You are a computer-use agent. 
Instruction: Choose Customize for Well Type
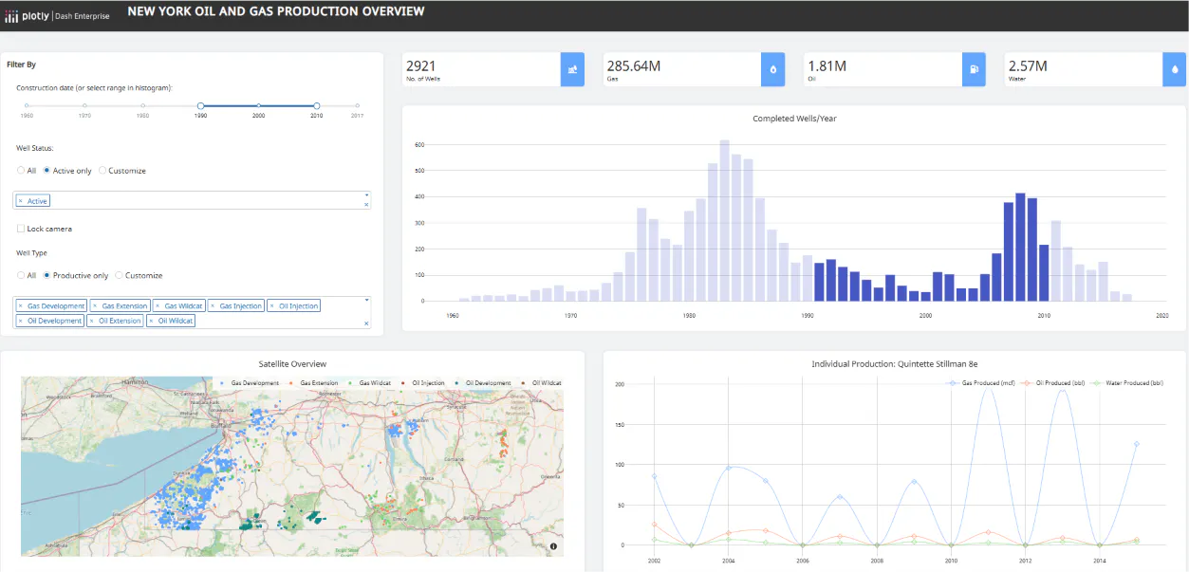click(119, 275)
